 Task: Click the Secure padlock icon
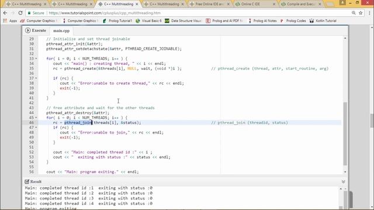[x=29, y=13]
